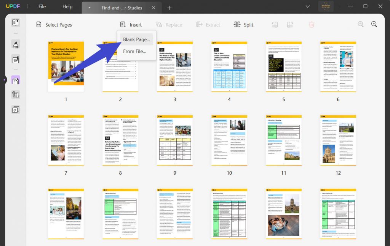Screen dimensions: 390x246
Task: Zoom in using the magnifier plus icon
Action: coord(374,24)
